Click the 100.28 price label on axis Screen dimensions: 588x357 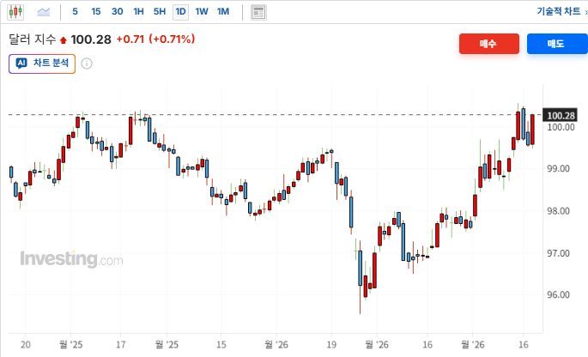(561, 116)
